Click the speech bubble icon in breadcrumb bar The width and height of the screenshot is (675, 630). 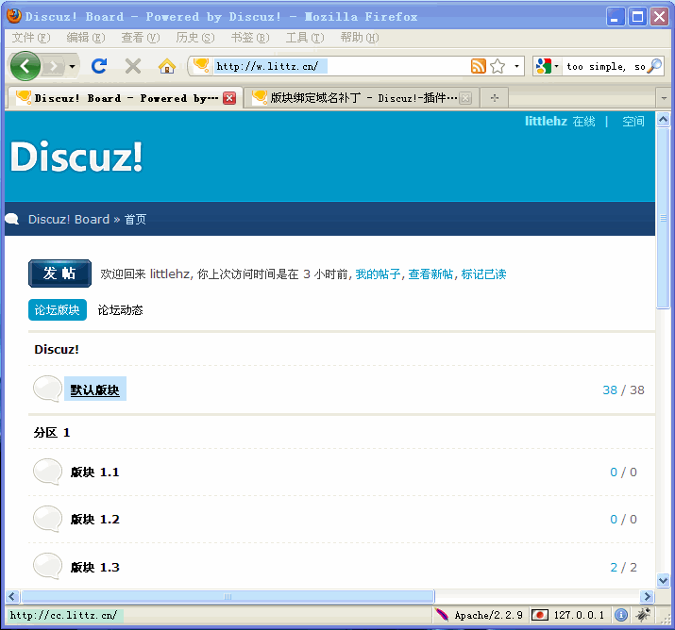[x=12, y=220]
